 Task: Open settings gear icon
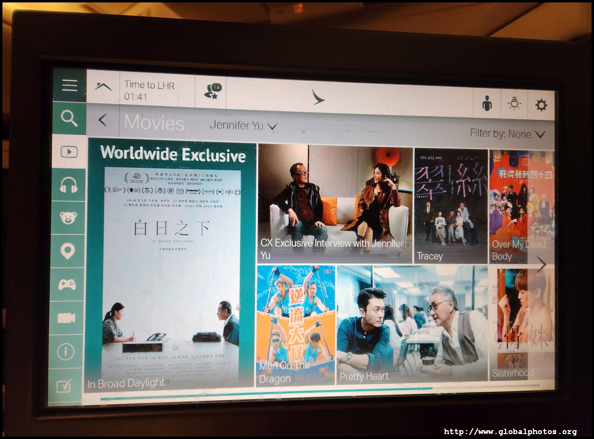(541, 105)
